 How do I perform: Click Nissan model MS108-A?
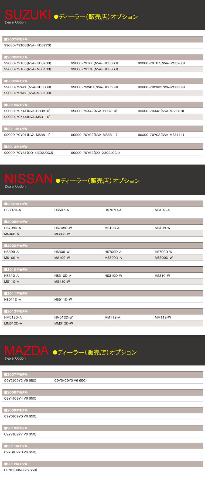click(112, 228)
